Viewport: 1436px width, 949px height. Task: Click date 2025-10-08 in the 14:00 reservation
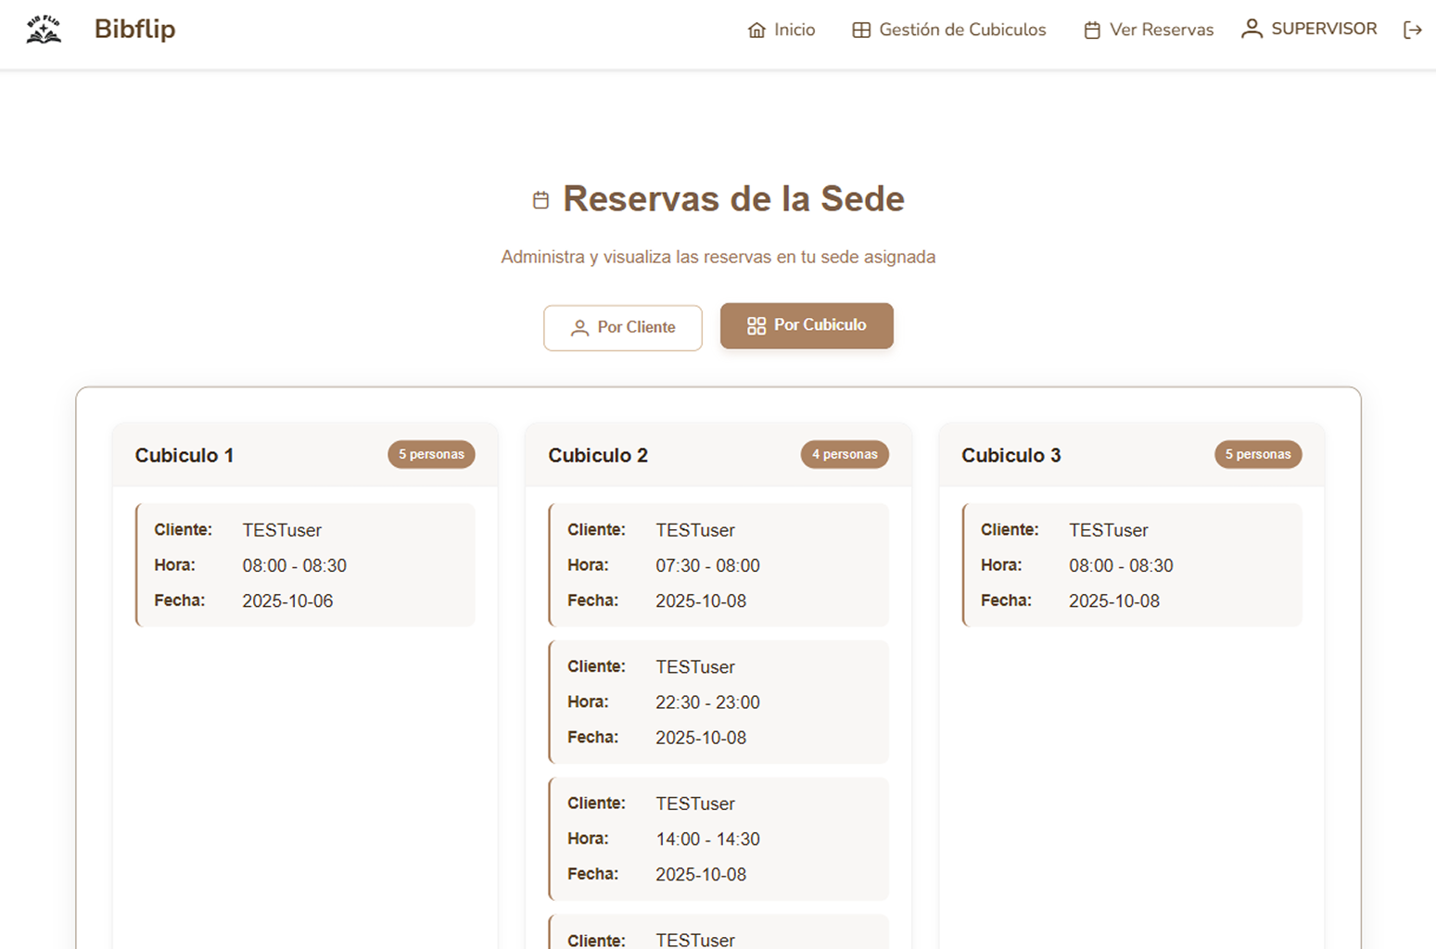(x=701, y=874)
